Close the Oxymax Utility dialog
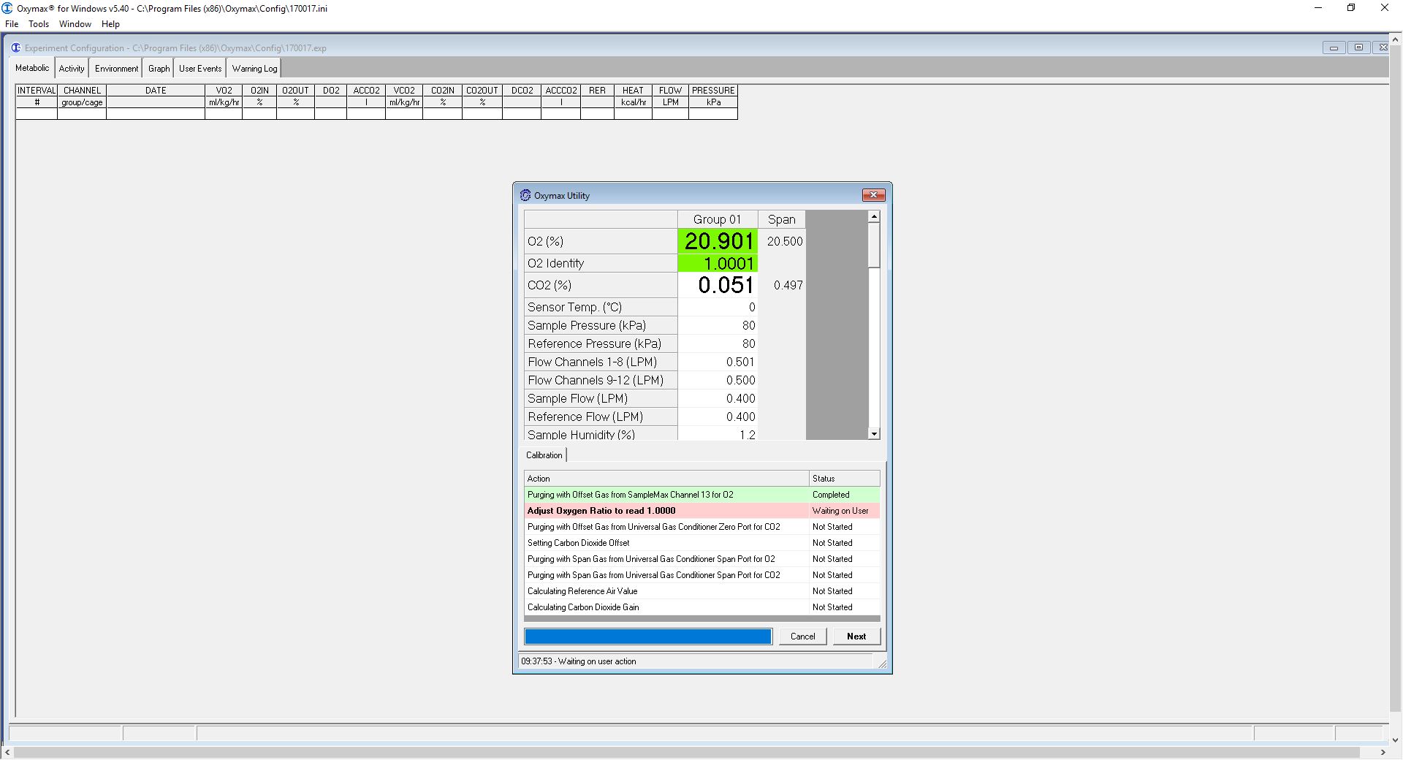This screenshot has width=1403, height=760. (x=873, y=195)
